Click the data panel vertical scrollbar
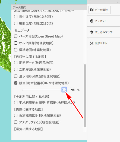This screenshot has width=120, height=142. tap(85, 96)
